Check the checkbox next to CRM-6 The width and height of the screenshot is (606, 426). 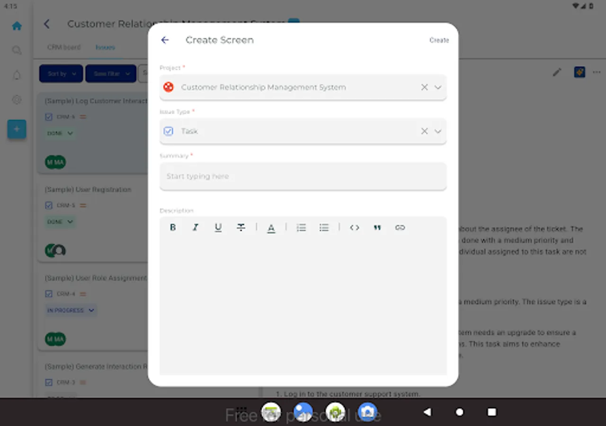[x=49, y=116]
